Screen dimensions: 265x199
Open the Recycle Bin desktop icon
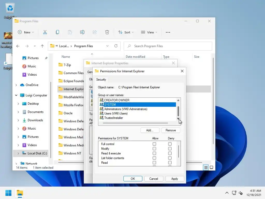[x=10, y=11]
